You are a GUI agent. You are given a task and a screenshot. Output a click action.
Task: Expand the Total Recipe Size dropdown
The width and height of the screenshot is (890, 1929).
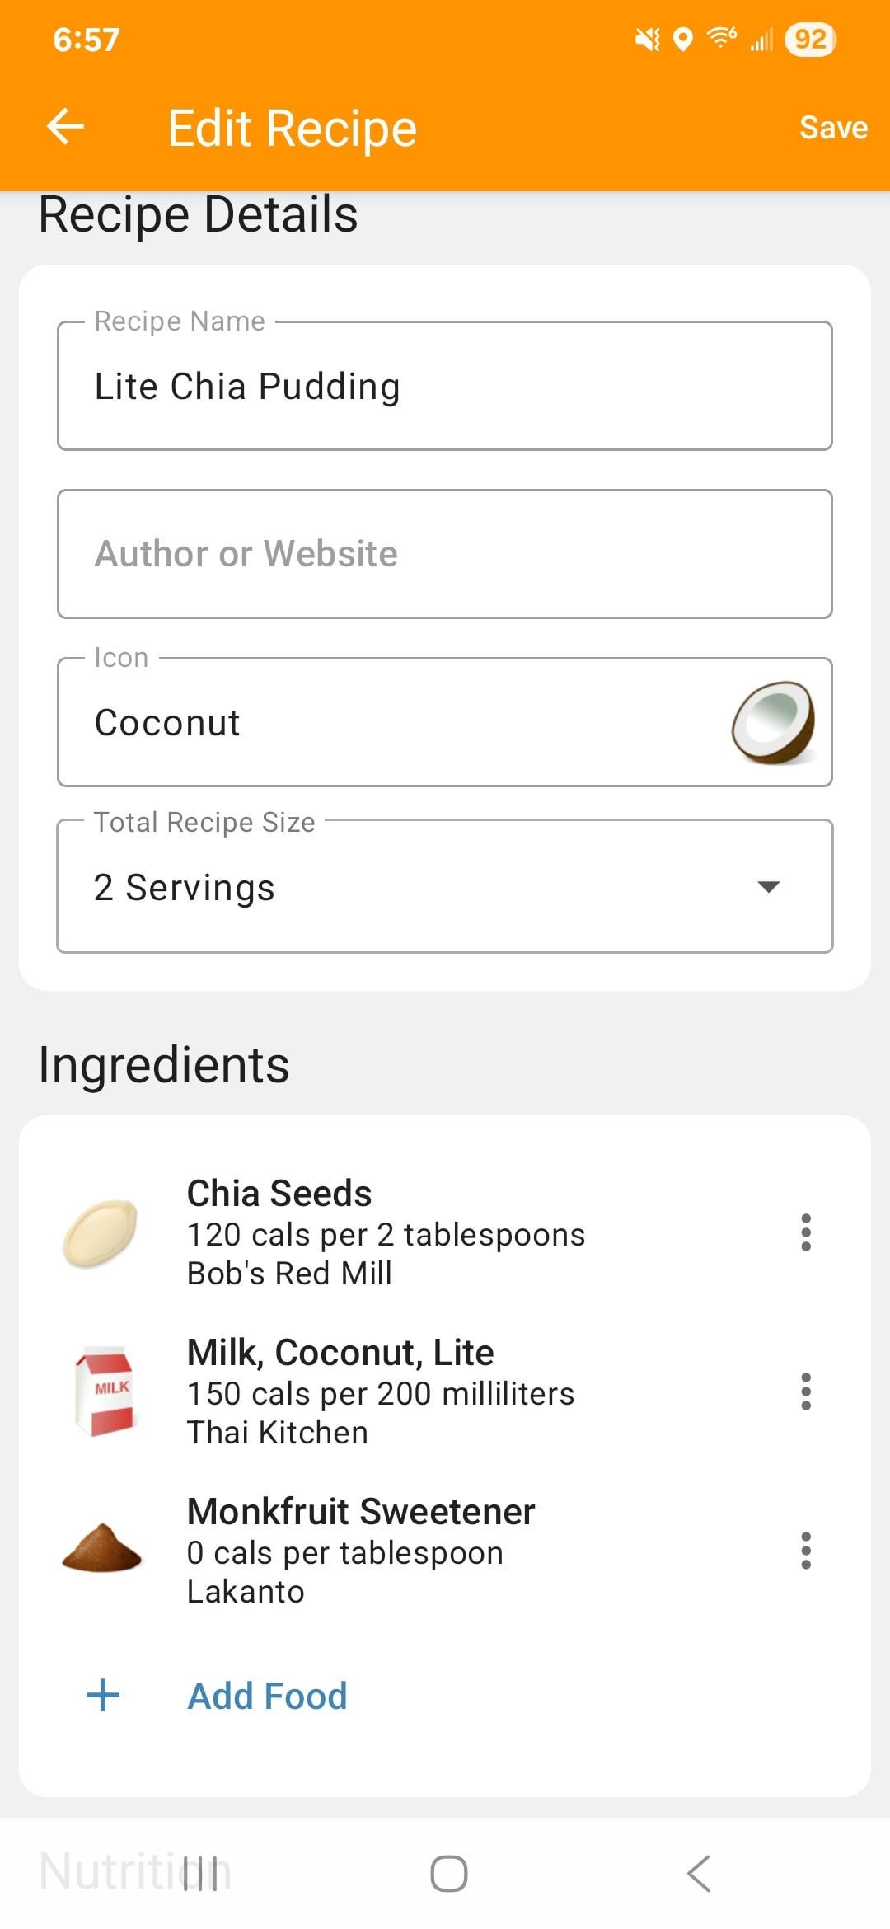tap(444, 887)
